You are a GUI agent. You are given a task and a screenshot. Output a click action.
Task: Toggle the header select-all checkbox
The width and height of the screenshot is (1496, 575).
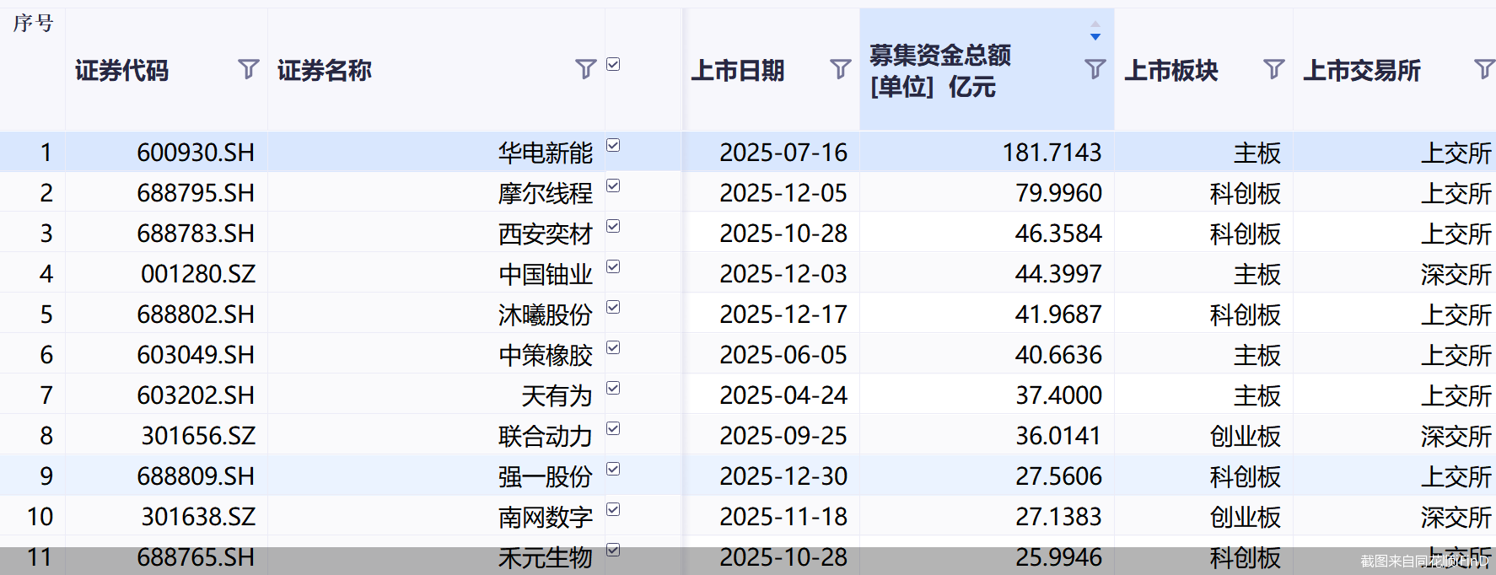pyautogui.click(x=613, y=64)
